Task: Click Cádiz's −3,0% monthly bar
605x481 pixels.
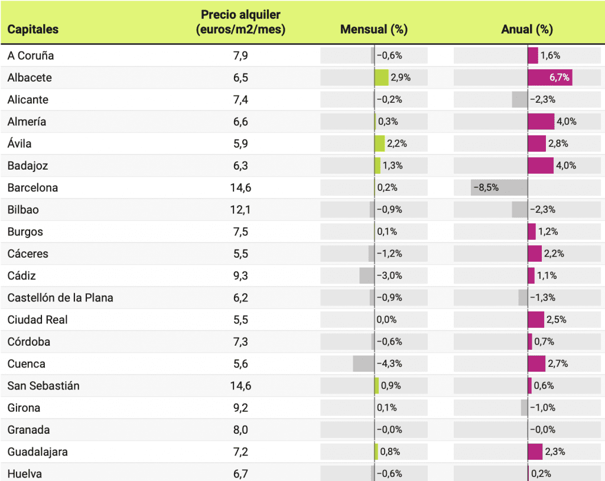Action: 367,275
